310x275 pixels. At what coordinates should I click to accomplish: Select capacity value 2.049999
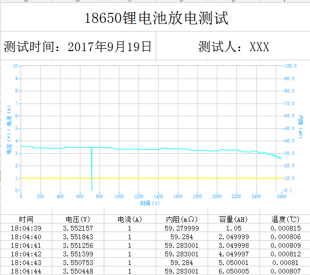[x=233, y=236]
